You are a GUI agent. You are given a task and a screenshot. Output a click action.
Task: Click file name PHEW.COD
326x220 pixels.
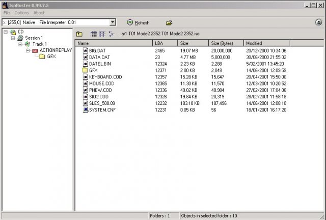[x=100, y=90]
